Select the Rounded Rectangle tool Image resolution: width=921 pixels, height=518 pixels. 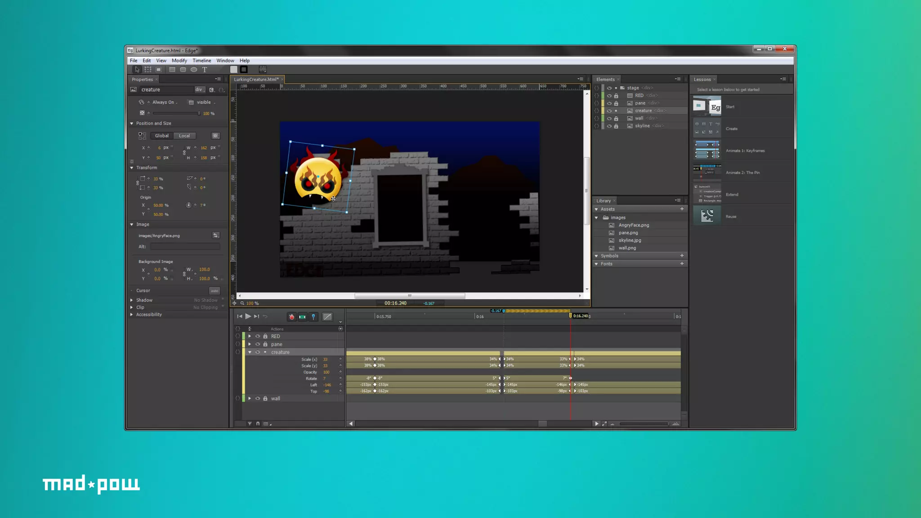pyautogui.click(x=183, y=70)
